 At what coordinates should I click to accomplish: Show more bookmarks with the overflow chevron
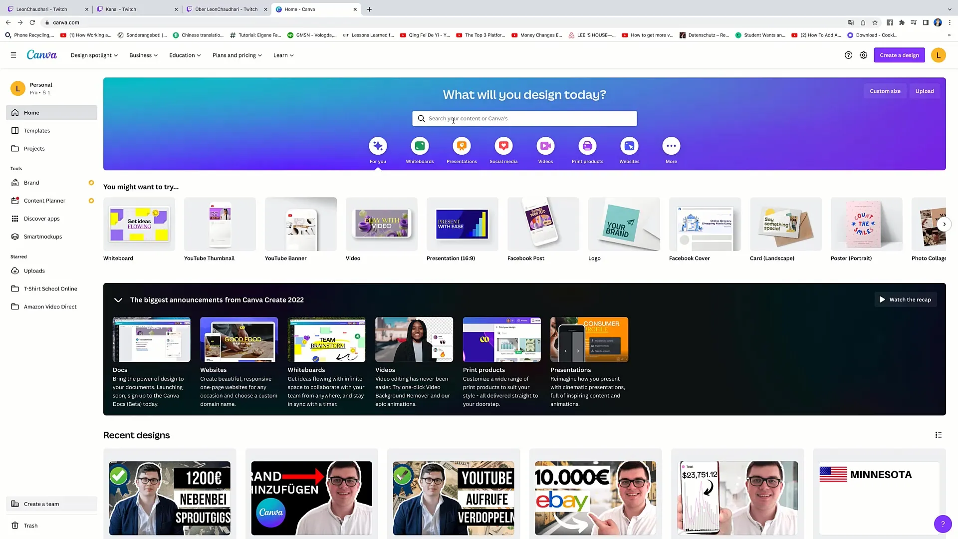949,35
